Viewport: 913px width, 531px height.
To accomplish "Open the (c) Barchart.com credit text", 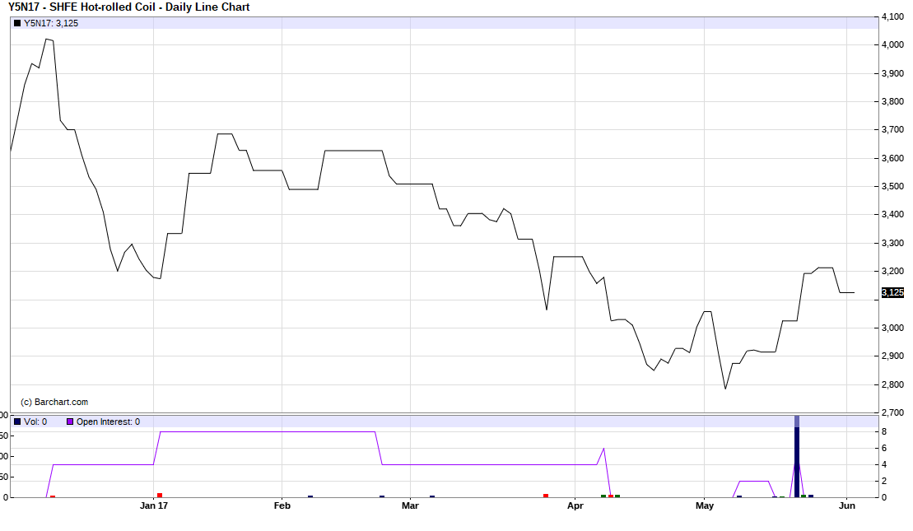I will coord(54,402).
